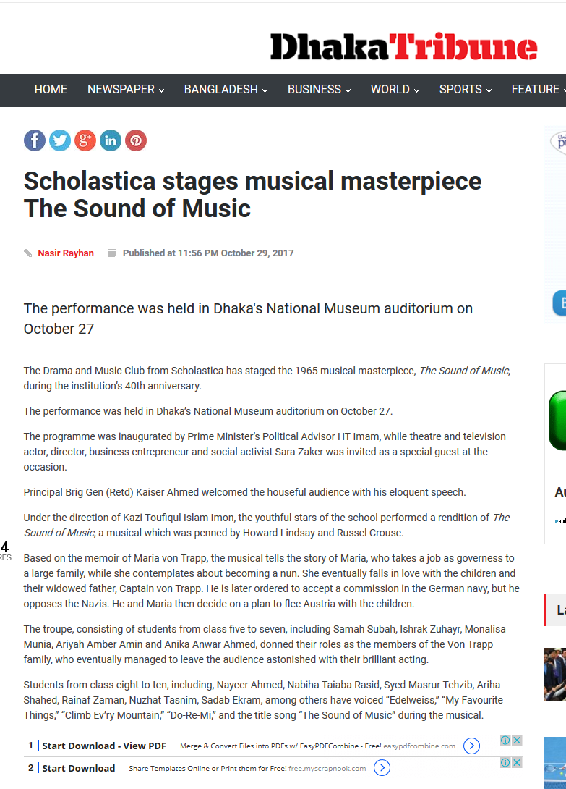Close the first ad row with X
This screenshot has width=566, height=789.
517,740
